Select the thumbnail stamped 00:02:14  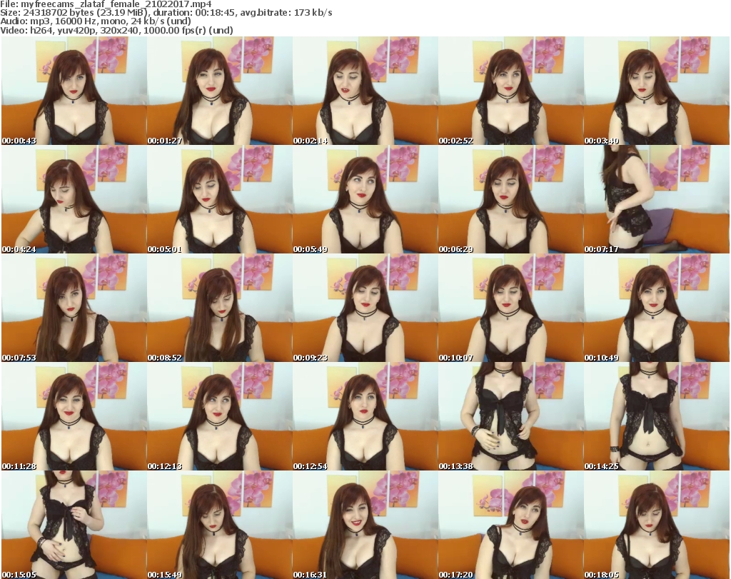point(365,91)
